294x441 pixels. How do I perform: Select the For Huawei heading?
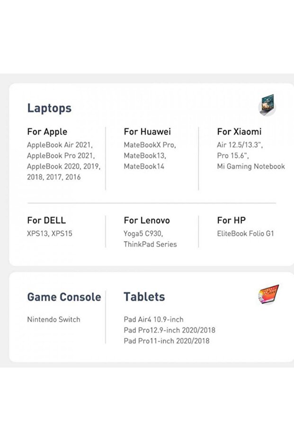(x=147, y=132)
